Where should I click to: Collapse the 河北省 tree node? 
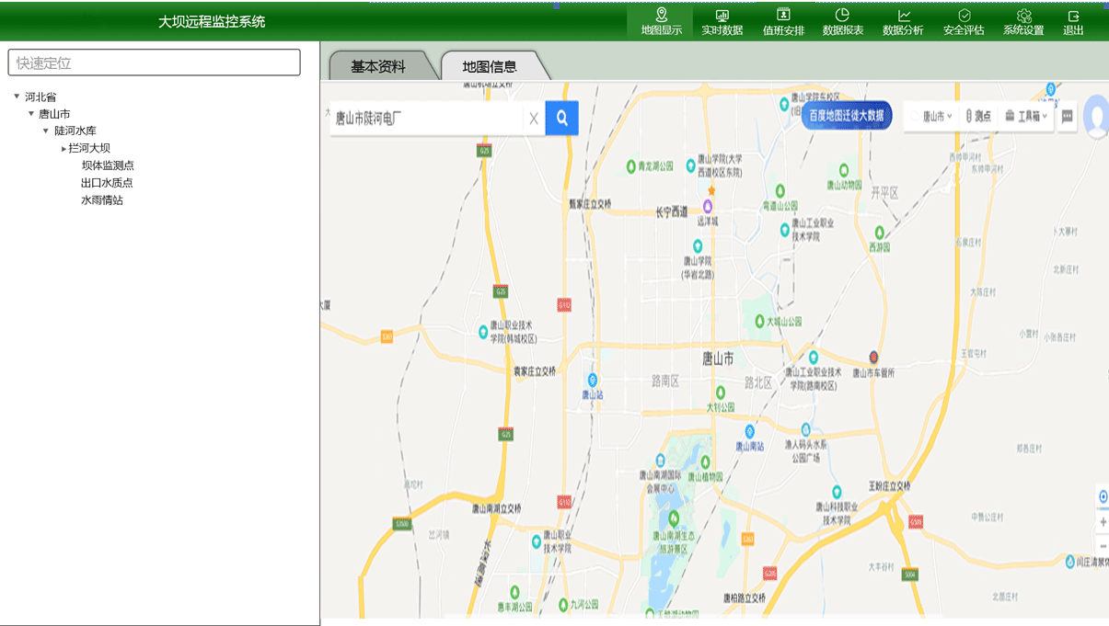pyautogui.click(x=17, y=97)
